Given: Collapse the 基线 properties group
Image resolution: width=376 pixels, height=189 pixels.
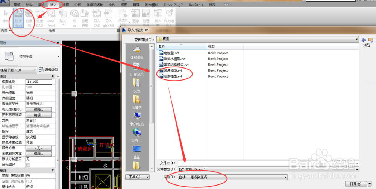Looking at the screenshot, I should 53,170.
